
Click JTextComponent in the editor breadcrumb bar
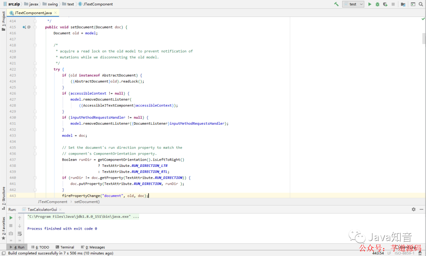(x=52, y=202)
